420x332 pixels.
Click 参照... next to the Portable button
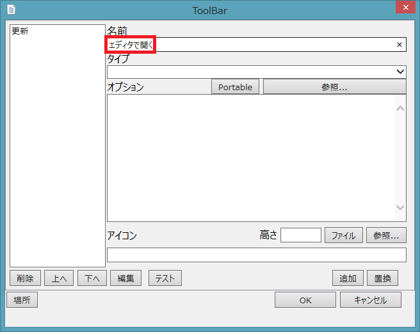click(334, 87)
